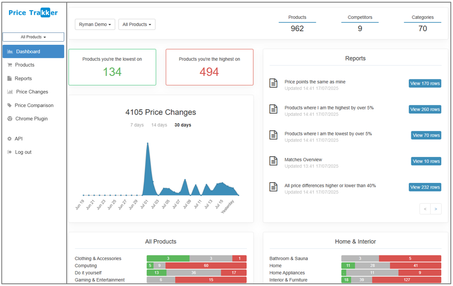
Task: Click 'Products where I am the lowest by over 5%'
Action: point(328,134)
